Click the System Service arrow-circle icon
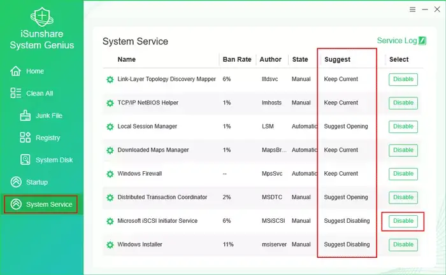446x275 pixels. coord(16,204)
